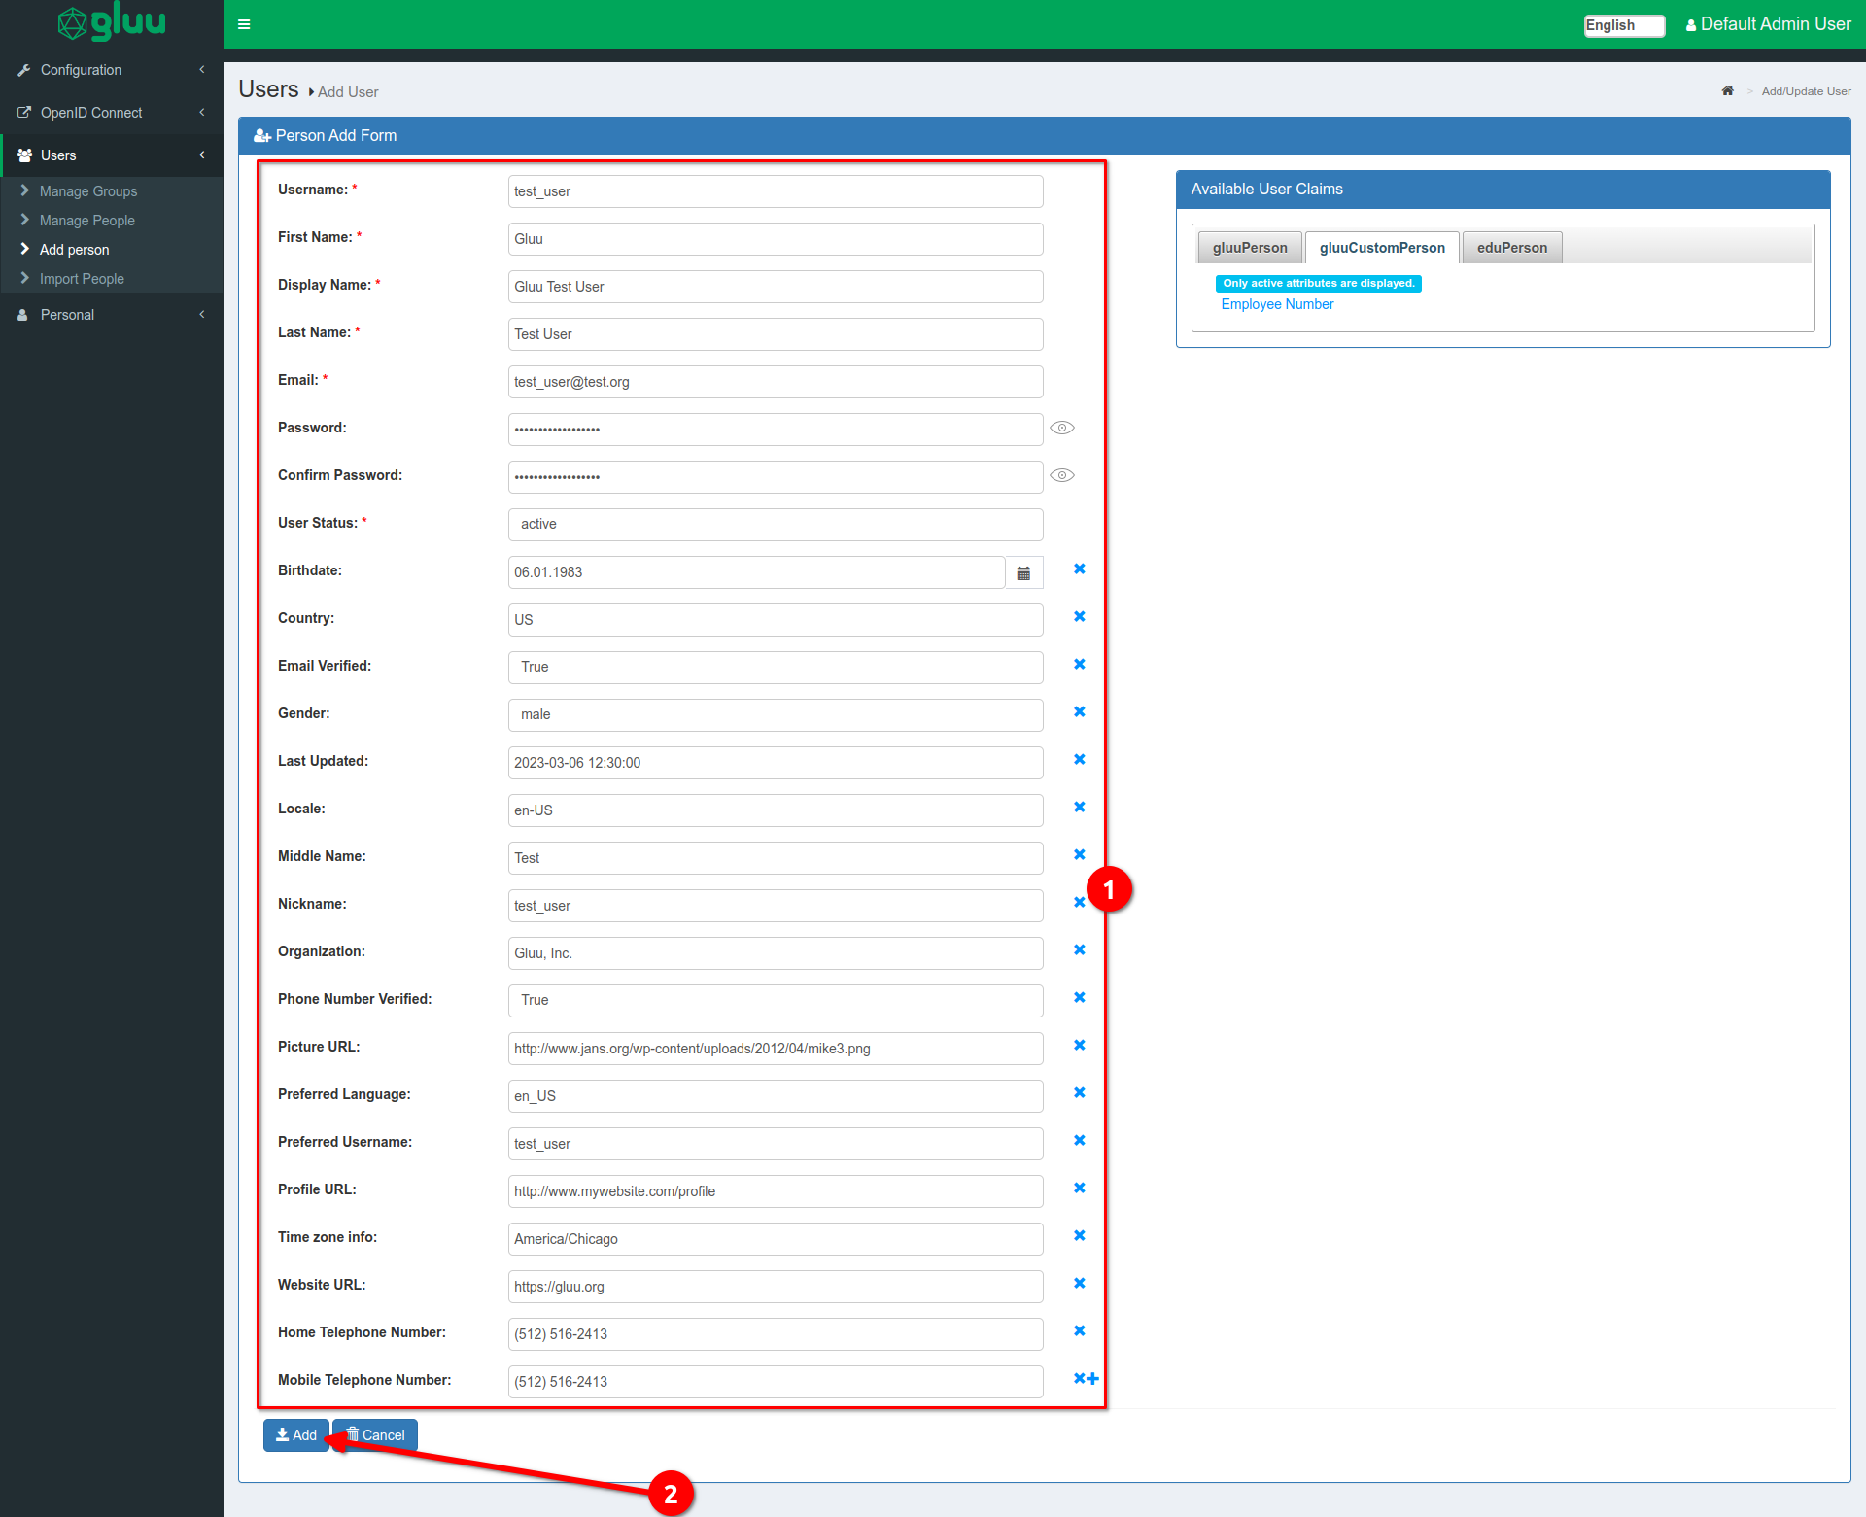Click the Employee Number claim link

pyautogui.click(x=1277, y=304)
